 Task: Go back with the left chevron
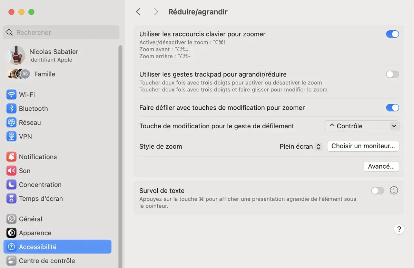138,12
